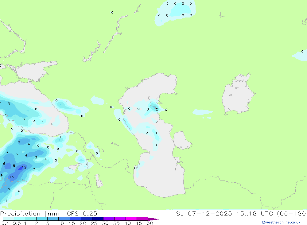The width and height of the screenshot is (307, 225).
Task: Click the "35" legend scale label
Action: click(x=116, y=223)
